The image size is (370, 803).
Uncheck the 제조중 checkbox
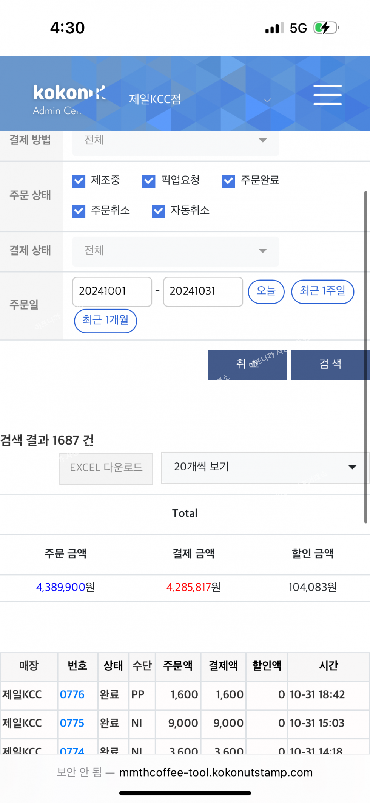pos(79,181)
